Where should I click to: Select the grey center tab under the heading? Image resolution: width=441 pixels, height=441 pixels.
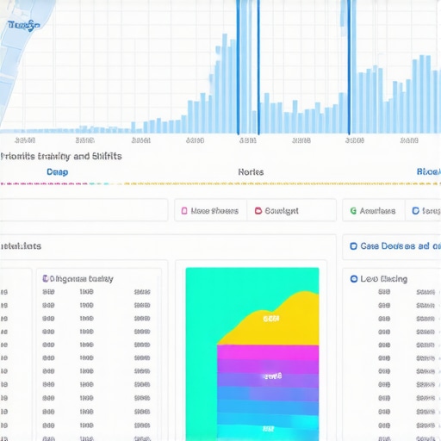tap(251, 172)
